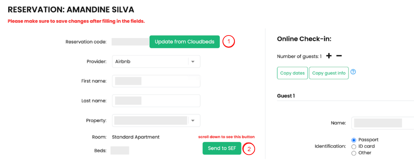Click the red circled number 2 marker
Viewport: 414px width, 160px height.
[x=249, y=149]
